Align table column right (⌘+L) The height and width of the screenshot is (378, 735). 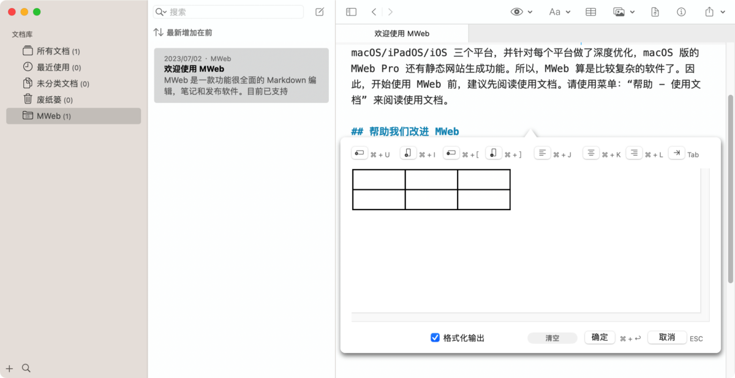point(634,153)
